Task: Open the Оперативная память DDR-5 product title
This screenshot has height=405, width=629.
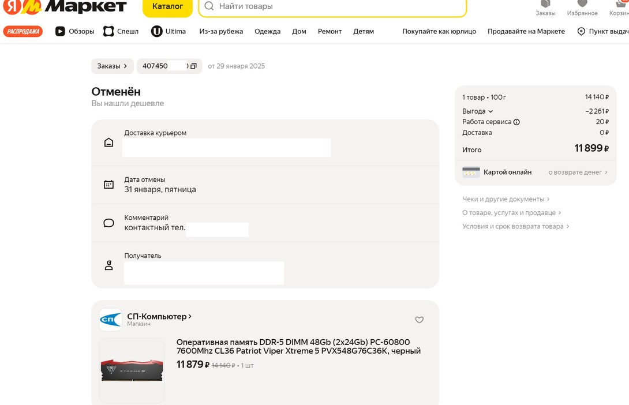Action: (x=298, y=347)
